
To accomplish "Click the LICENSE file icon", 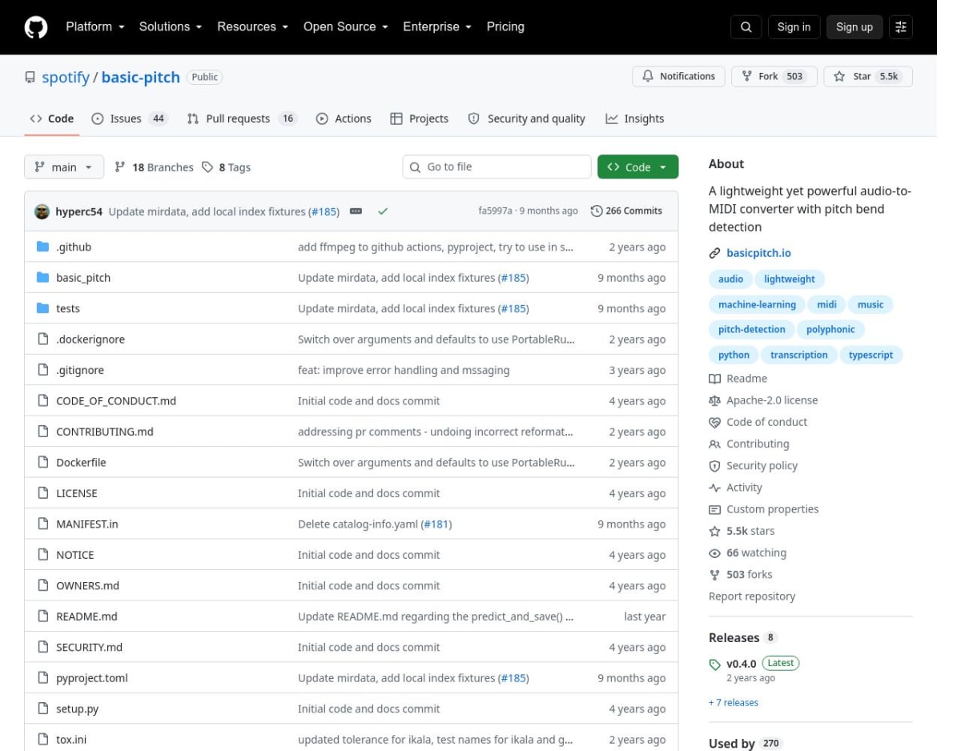I will click(x=43, y=493).
